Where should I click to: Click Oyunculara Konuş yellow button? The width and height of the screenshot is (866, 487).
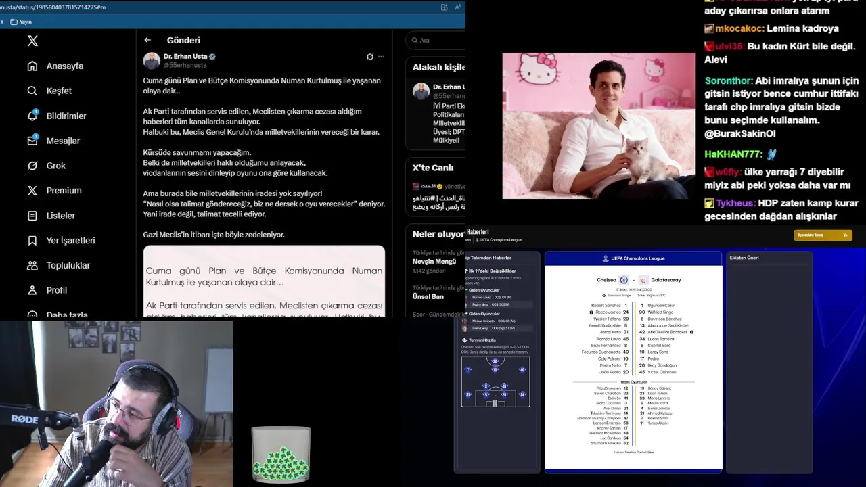[823, 235]
